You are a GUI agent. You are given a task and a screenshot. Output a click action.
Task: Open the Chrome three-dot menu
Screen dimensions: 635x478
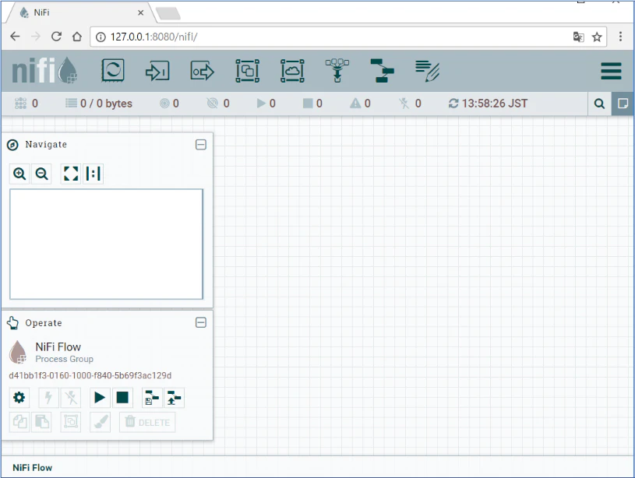[620, 37]
